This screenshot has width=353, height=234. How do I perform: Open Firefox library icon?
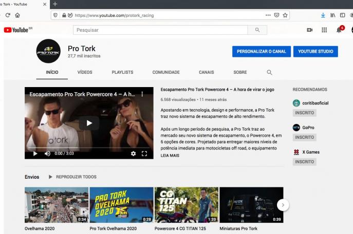click(333, 15)
